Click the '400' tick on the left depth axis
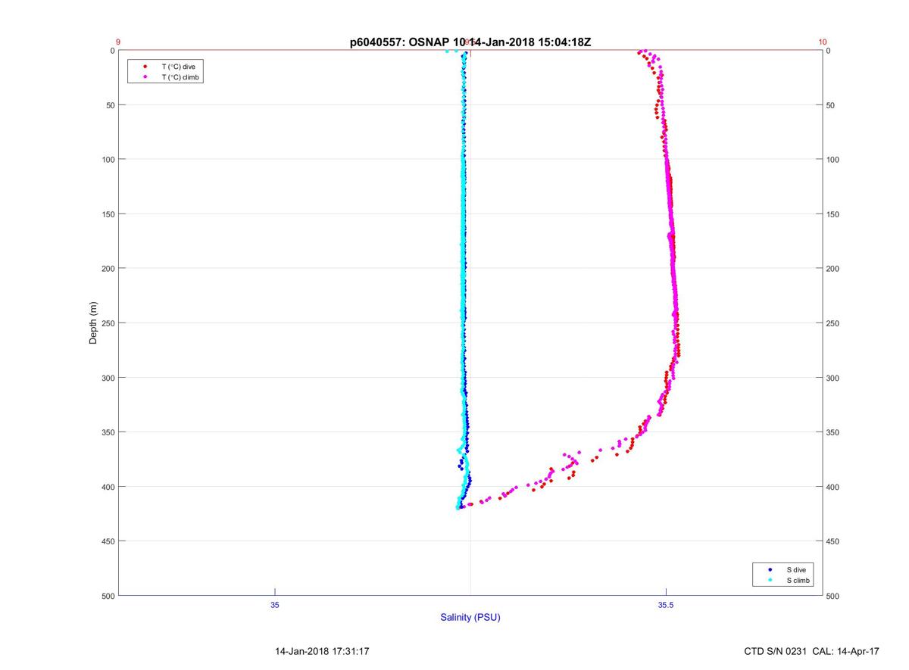The height and width of the screenshot is (670, 909). 107,487
